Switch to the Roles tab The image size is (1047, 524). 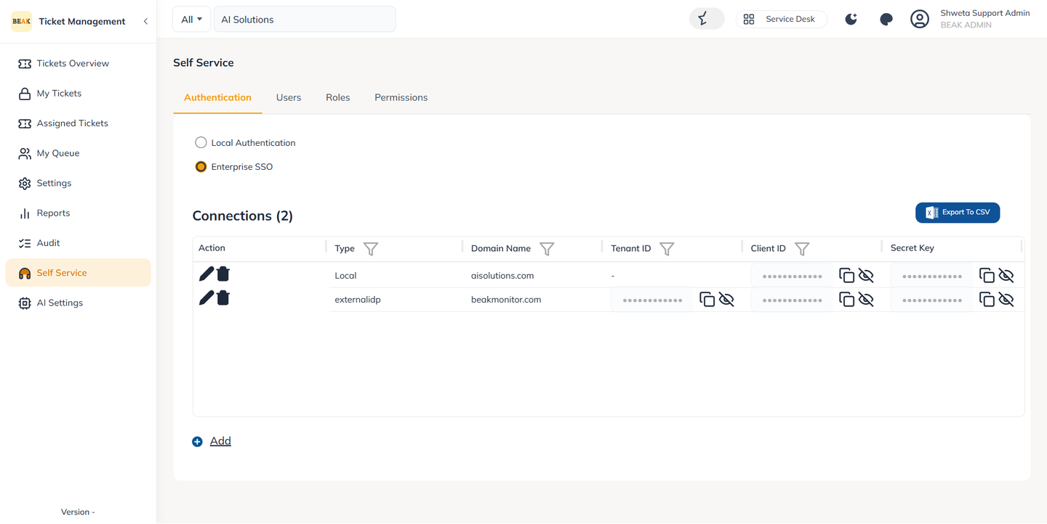pyautogui.click(x=338, y=97)
